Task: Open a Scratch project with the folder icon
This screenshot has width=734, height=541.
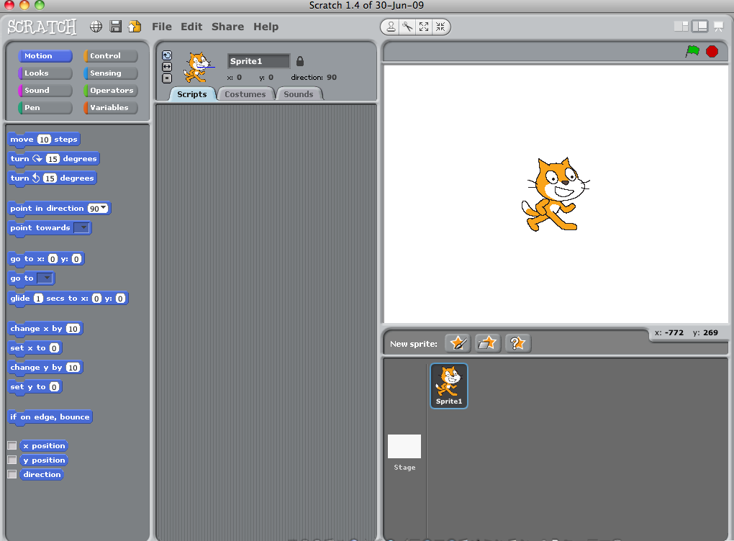Action: coord(135,27)
